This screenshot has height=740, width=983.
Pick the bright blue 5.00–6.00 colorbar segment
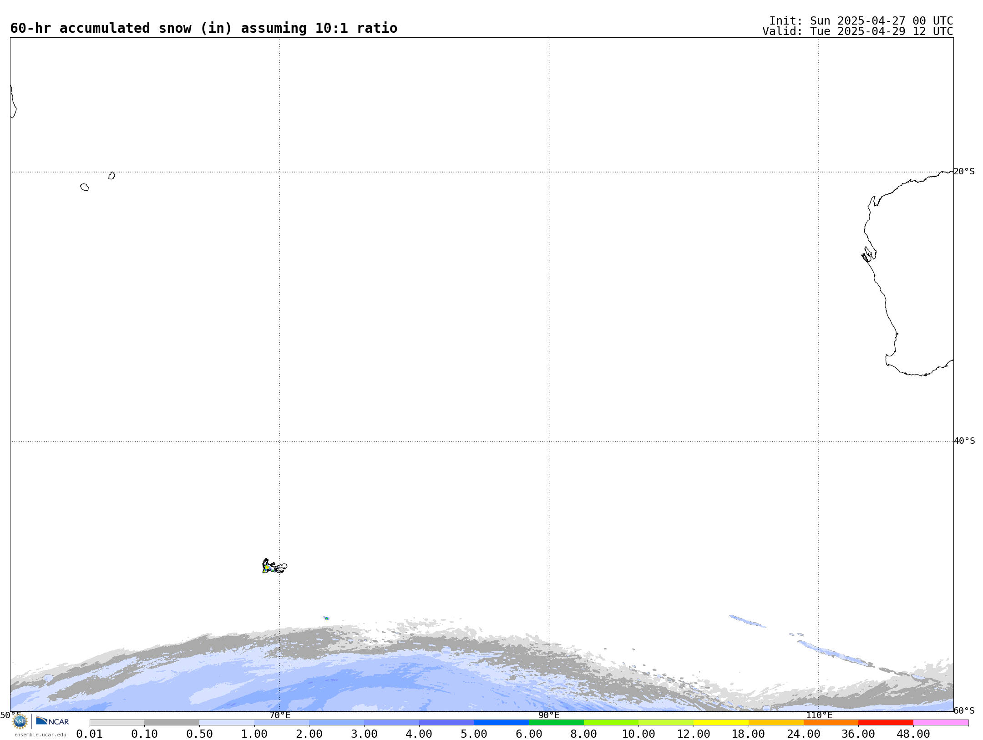501,723
